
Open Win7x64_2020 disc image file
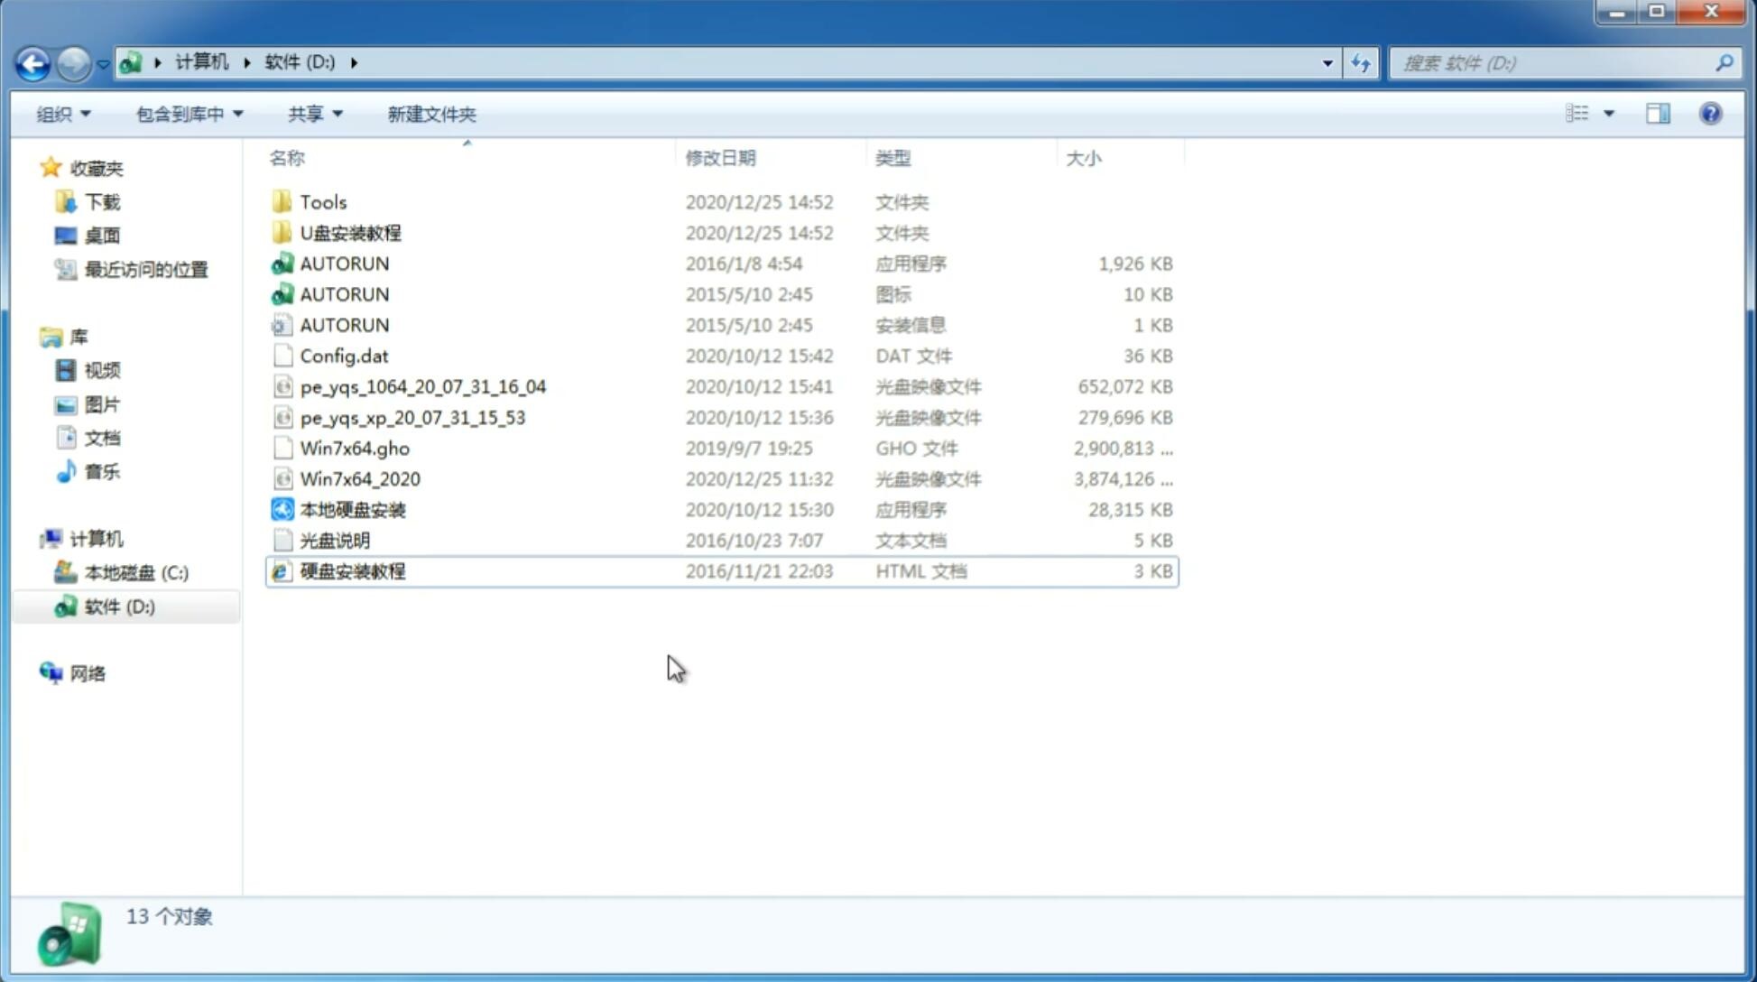coord(358,477)
